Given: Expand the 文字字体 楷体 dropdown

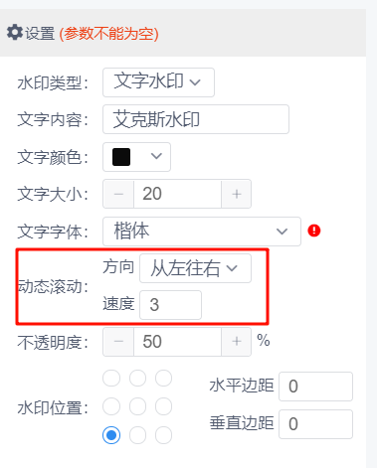Looking at the screenshot, I should tap(202, 232).
